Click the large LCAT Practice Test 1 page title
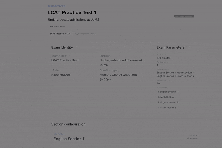Viewport: 222px width, 148px height. (x=72, y=13)
